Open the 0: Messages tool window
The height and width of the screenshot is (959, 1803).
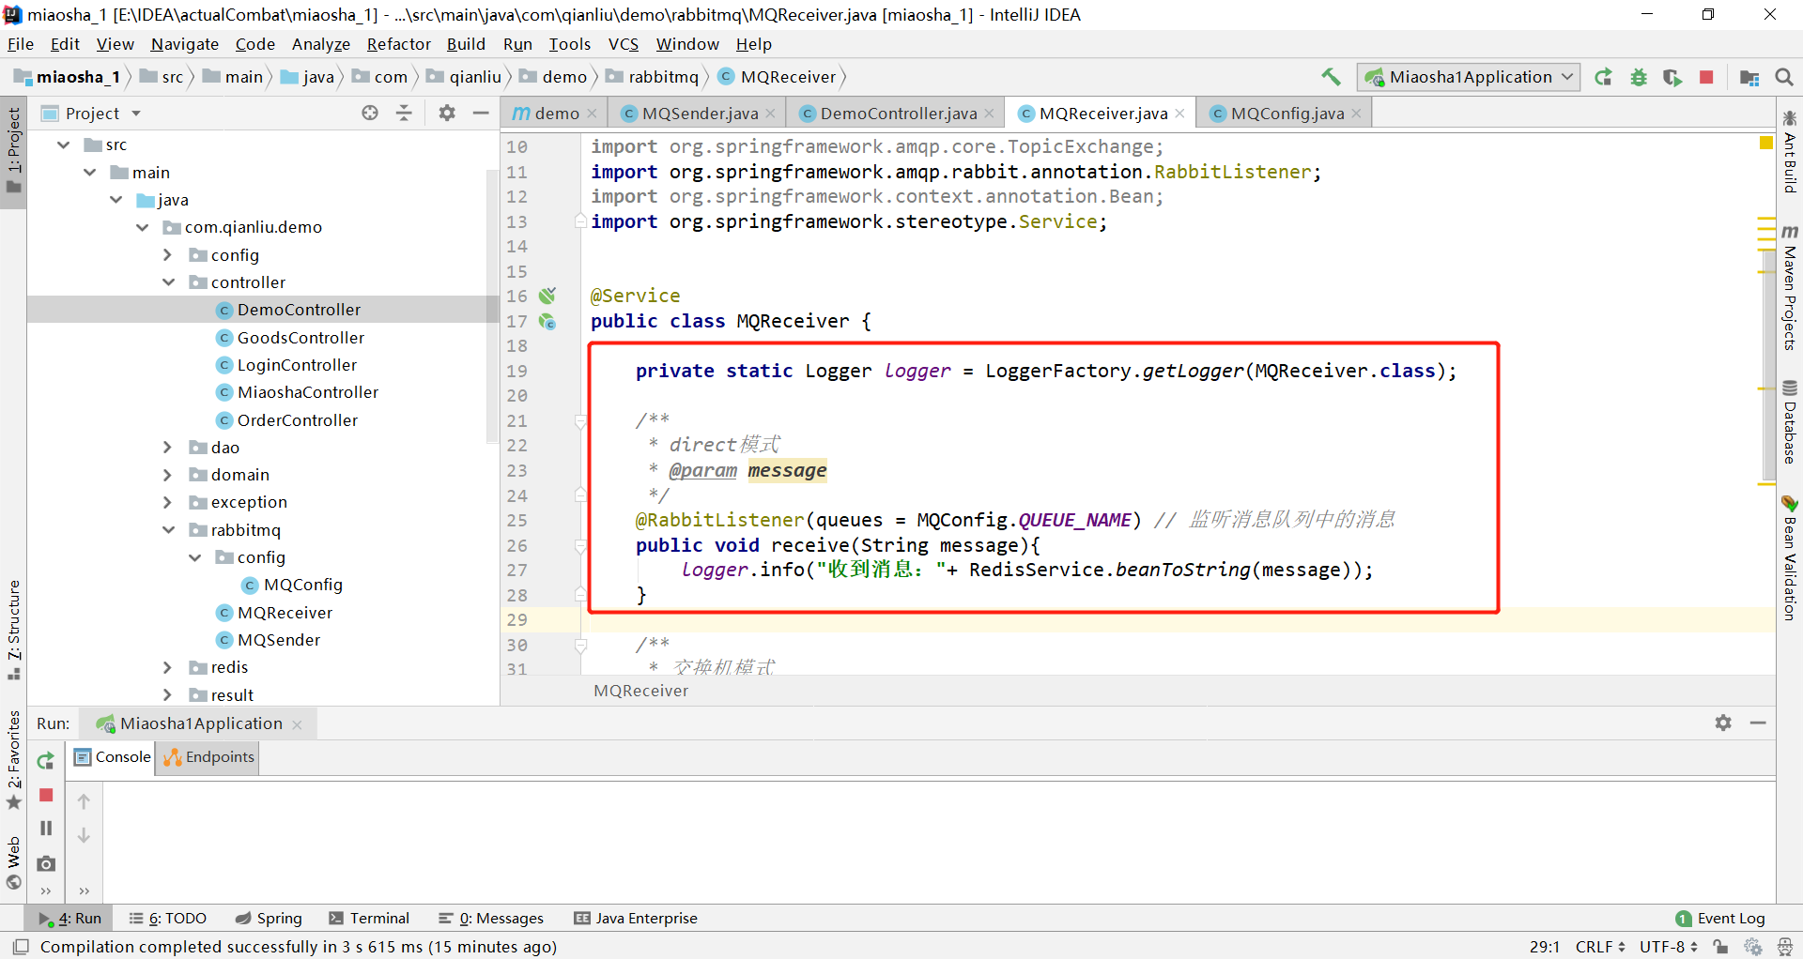[491, 918]
